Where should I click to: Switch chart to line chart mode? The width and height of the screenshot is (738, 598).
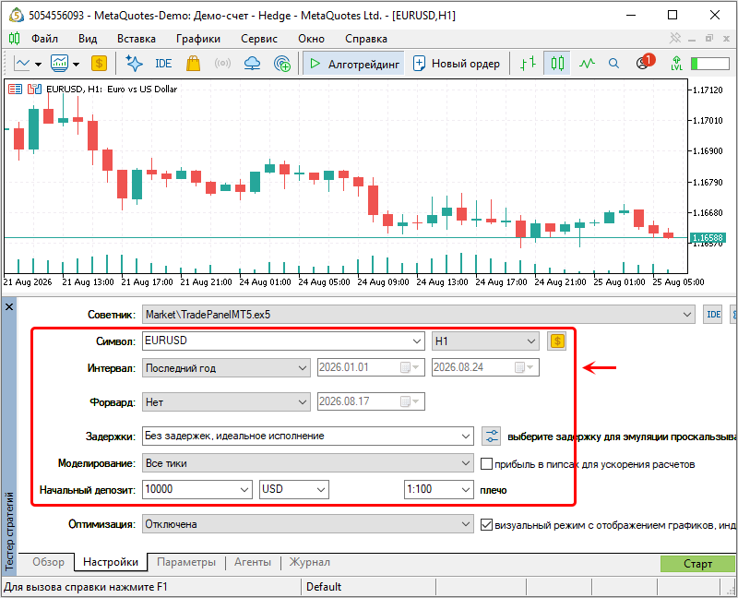click(x=587, y=63)
